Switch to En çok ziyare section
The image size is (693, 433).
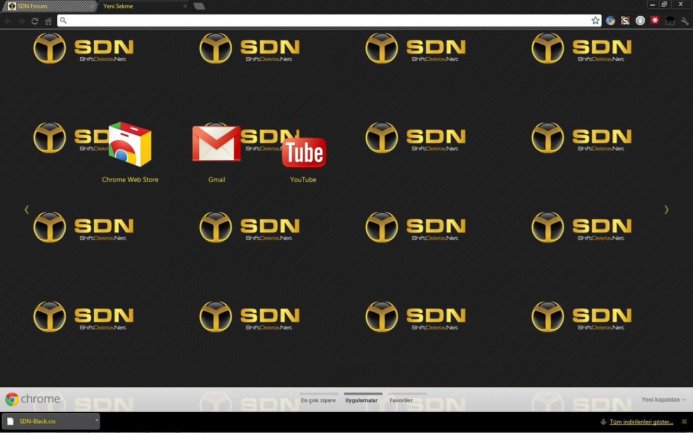319,400
